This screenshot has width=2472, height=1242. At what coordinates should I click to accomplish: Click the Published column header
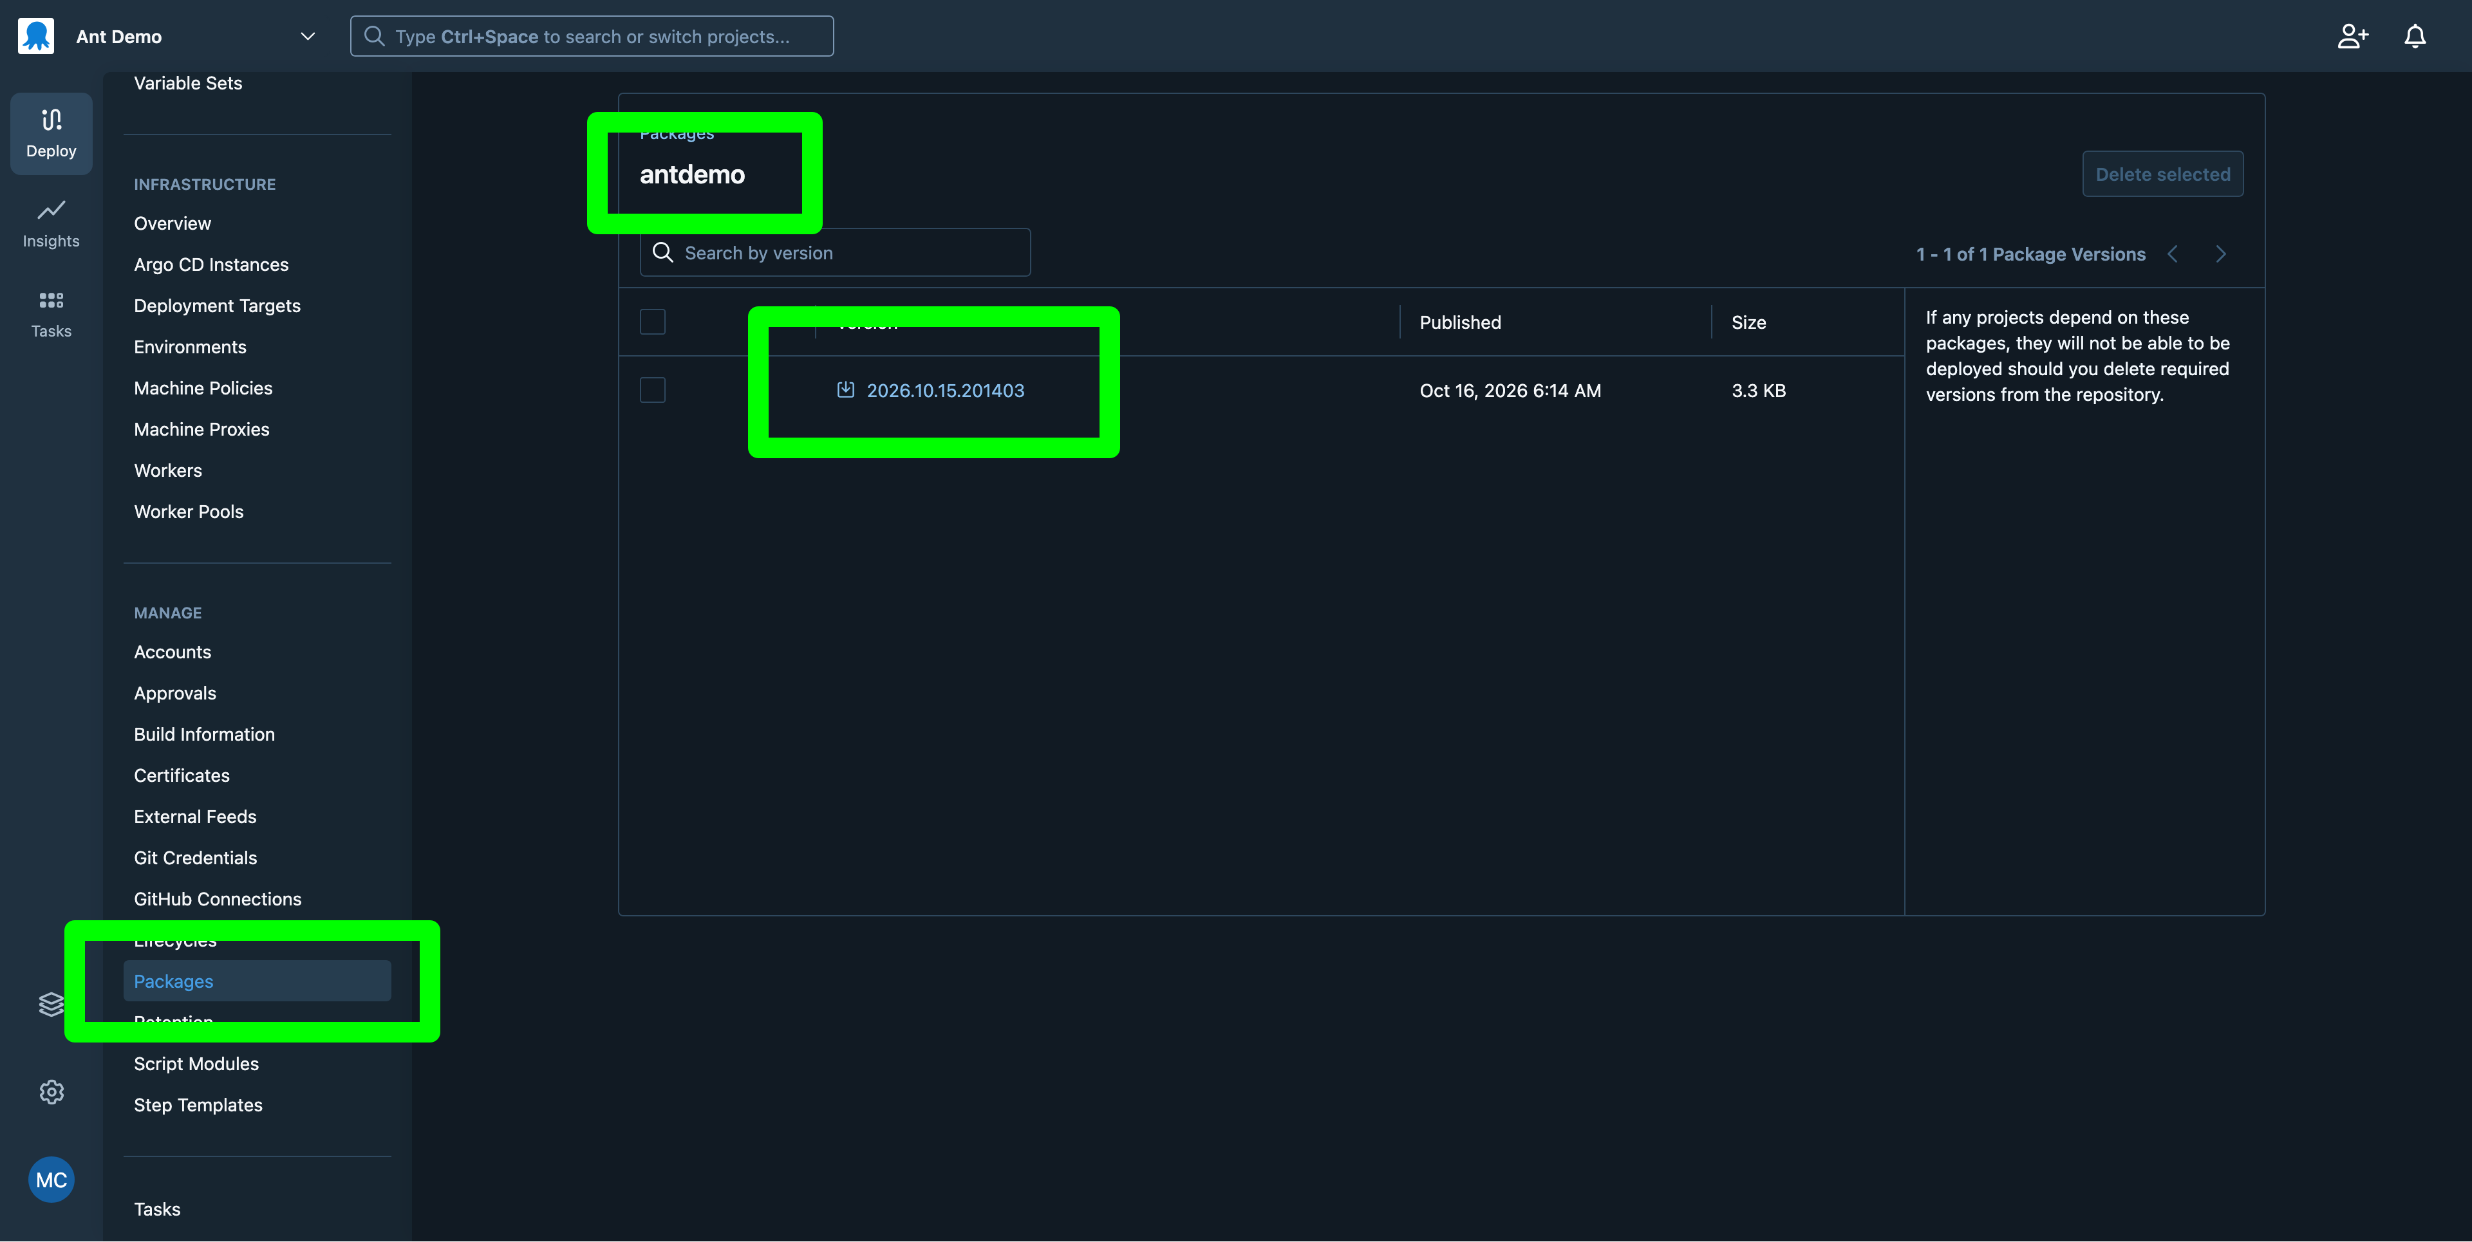(1459, 322)
